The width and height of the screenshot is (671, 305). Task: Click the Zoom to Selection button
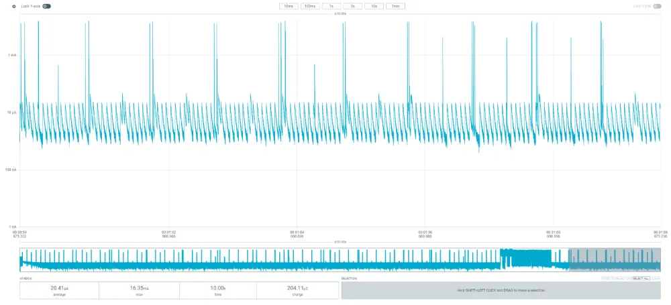(x=615, y=278)
